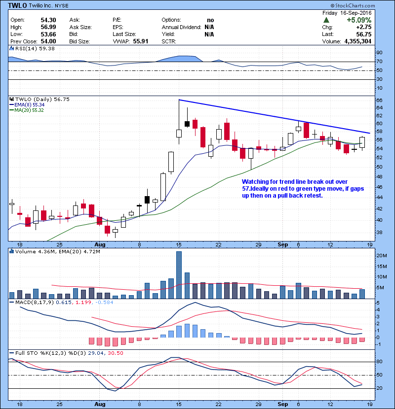Click the VWAP value 55.91
The image size is (395, 409).
pos(141,41)
